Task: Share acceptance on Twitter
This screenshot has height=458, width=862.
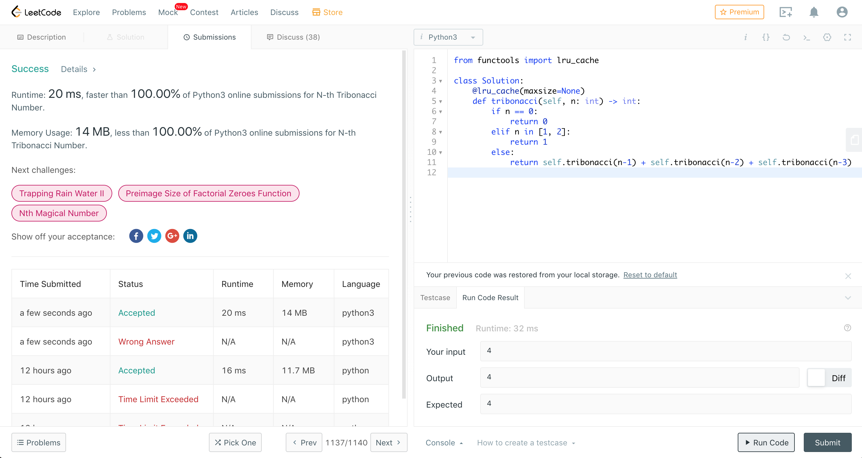Action: click(x=154, y=236)
